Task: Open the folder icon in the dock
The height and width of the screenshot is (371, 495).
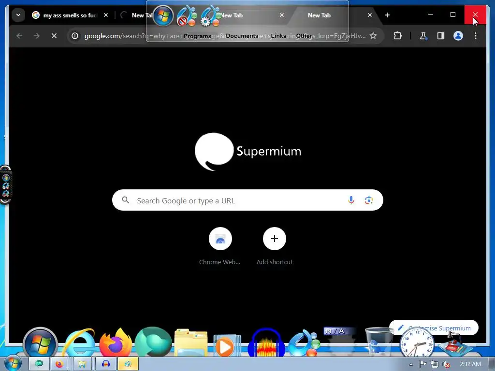Action: point(191,343)
